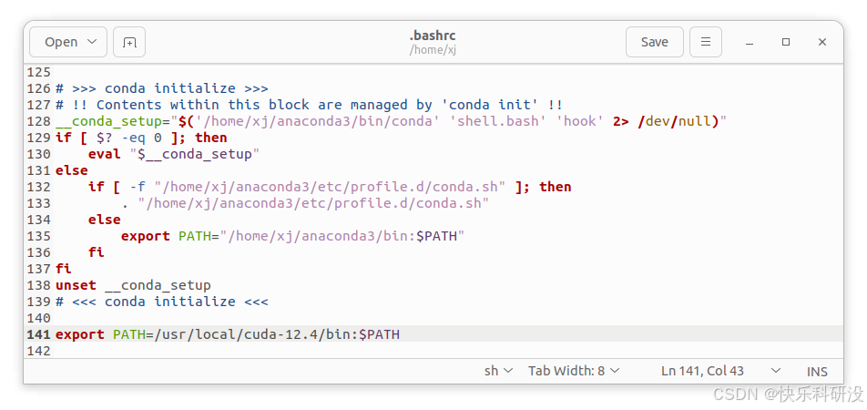
Task: Open the sh language selector
Action: point(499,371)
